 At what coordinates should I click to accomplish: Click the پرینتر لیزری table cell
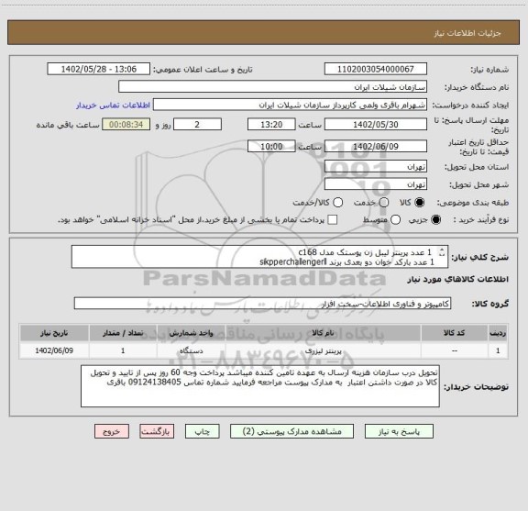[x=324, y=350]
